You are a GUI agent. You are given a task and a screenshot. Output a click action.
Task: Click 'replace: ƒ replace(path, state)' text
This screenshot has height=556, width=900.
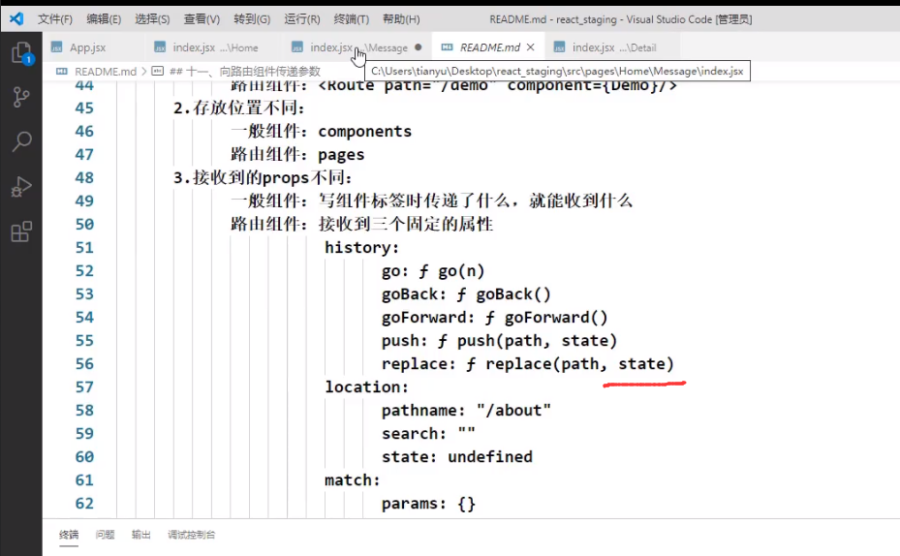coord(527,364)
